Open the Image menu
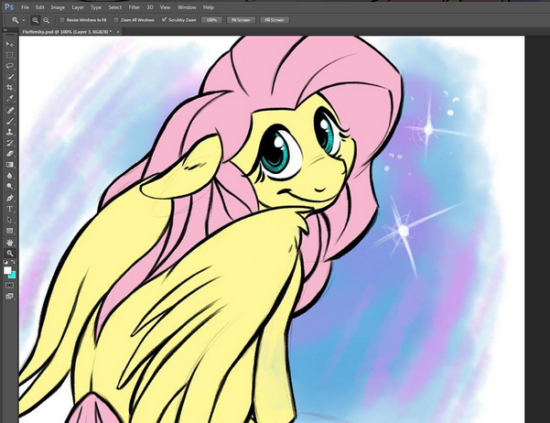The height and width of the screenshot is (423, 550). pos(58,7)
